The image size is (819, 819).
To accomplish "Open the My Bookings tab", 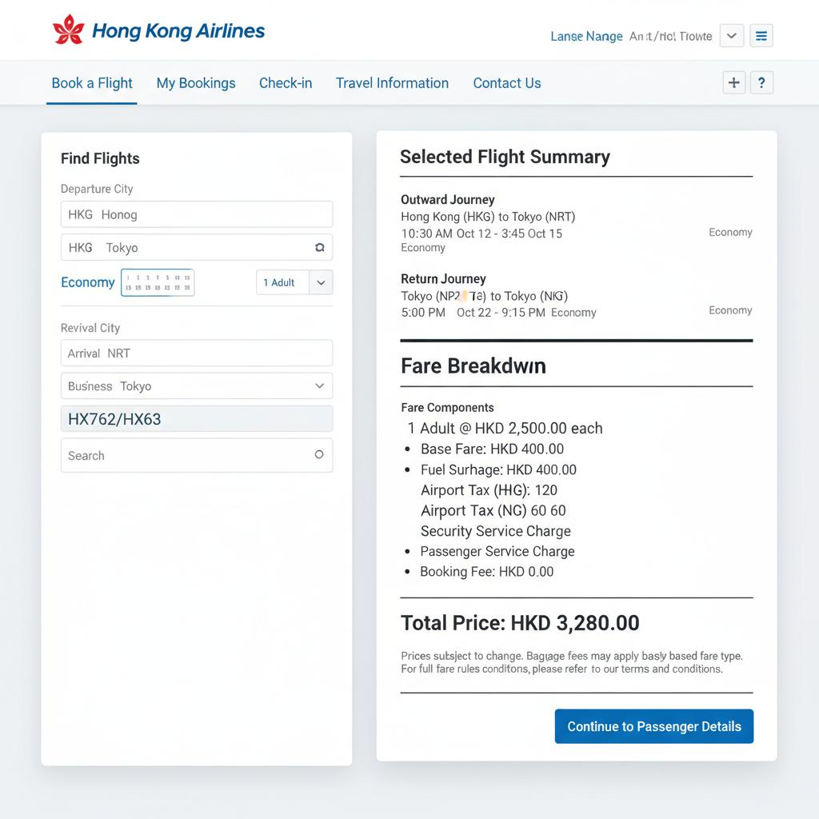I will tap(196, 83).
